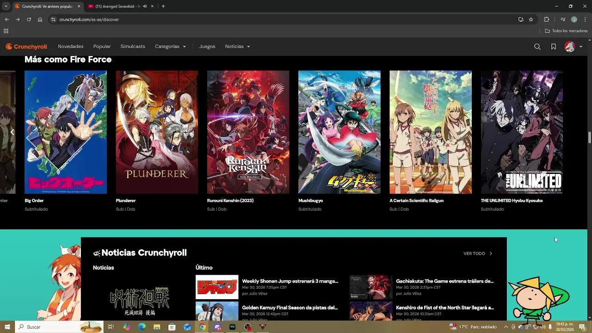Expand the Categorías dropdown
The width and height of the screenshot is (592, 333).
(x=170, y=47)
